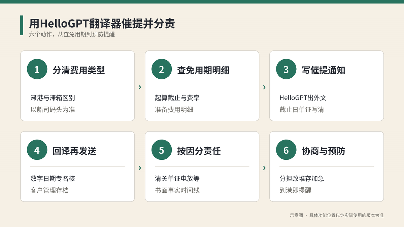The height and width of the screenshot is (227, 404).
Task: Click the footnote 示意图 · 具体功能位置以你实际使用的版本为准
Action: tap(337, 215)
